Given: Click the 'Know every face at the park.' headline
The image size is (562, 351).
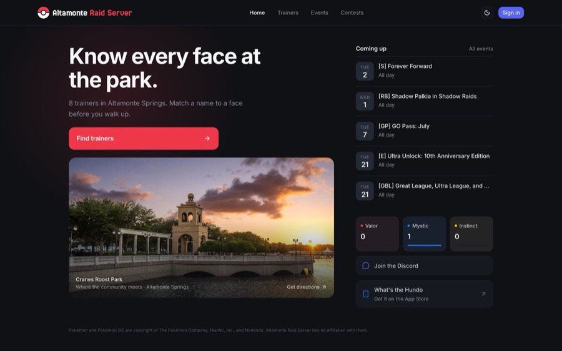Looking at the screenshot, I should pos(164,67).
